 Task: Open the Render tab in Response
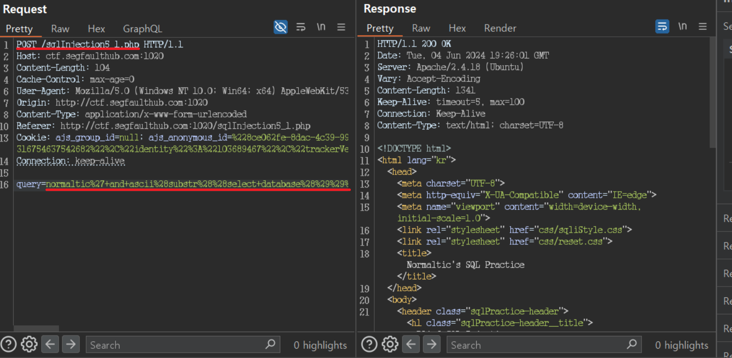(x=500, y=28)
